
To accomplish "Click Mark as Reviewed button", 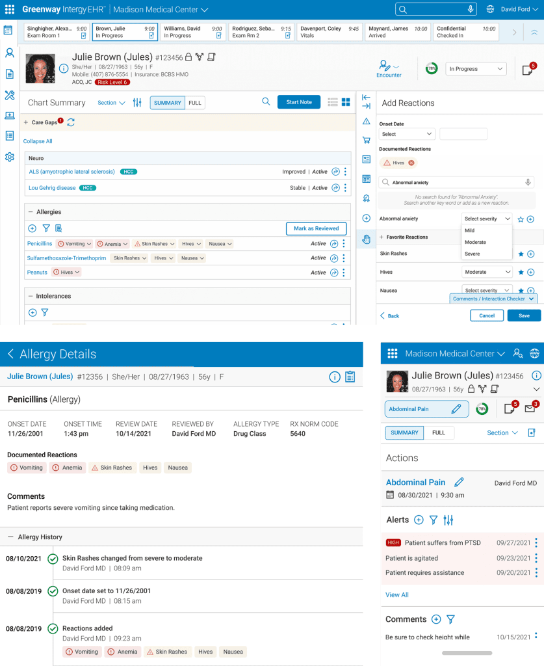I will (316, 228).
